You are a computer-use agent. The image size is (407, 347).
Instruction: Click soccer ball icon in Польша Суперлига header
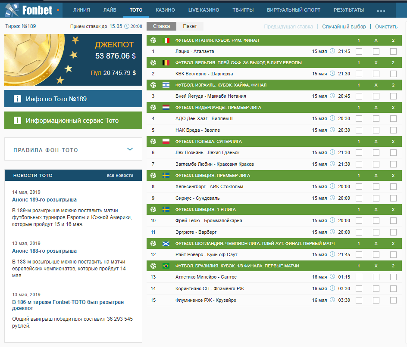tap(153, 141)
